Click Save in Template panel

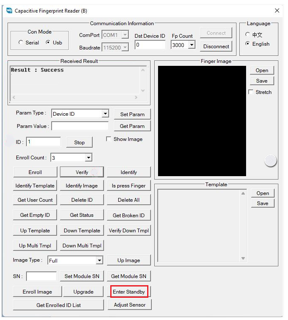tap(263, 203)
